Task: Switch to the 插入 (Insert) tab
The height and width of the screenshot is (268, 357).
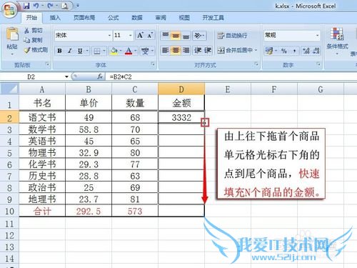Action: [55, 18]
